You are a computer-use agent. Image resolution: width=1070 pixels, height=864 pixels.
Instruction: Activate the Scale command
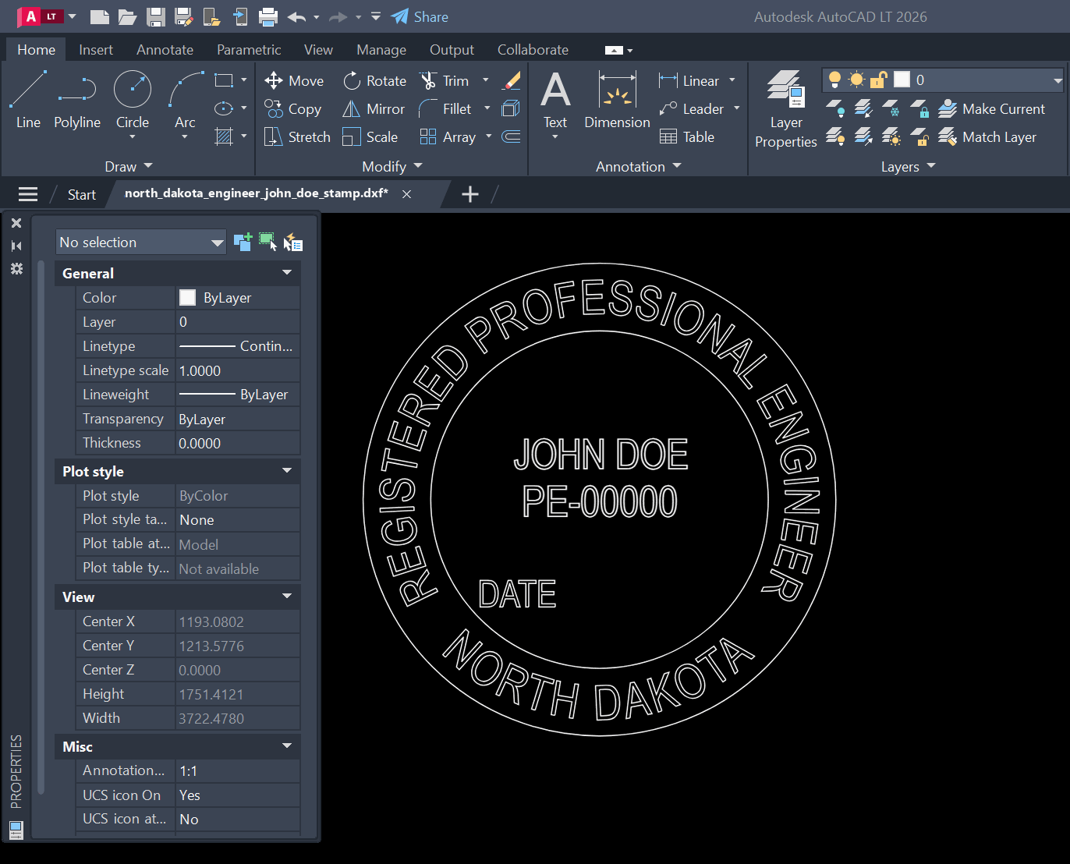[370, 136]
